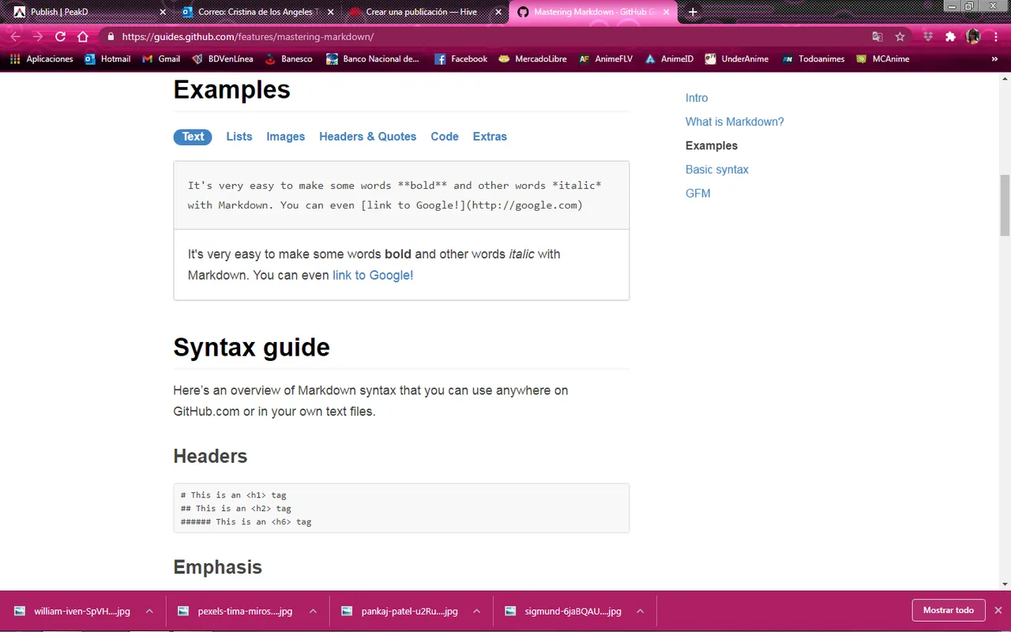Expand the hidden bookmarks overflow chevron

point(994,58)
